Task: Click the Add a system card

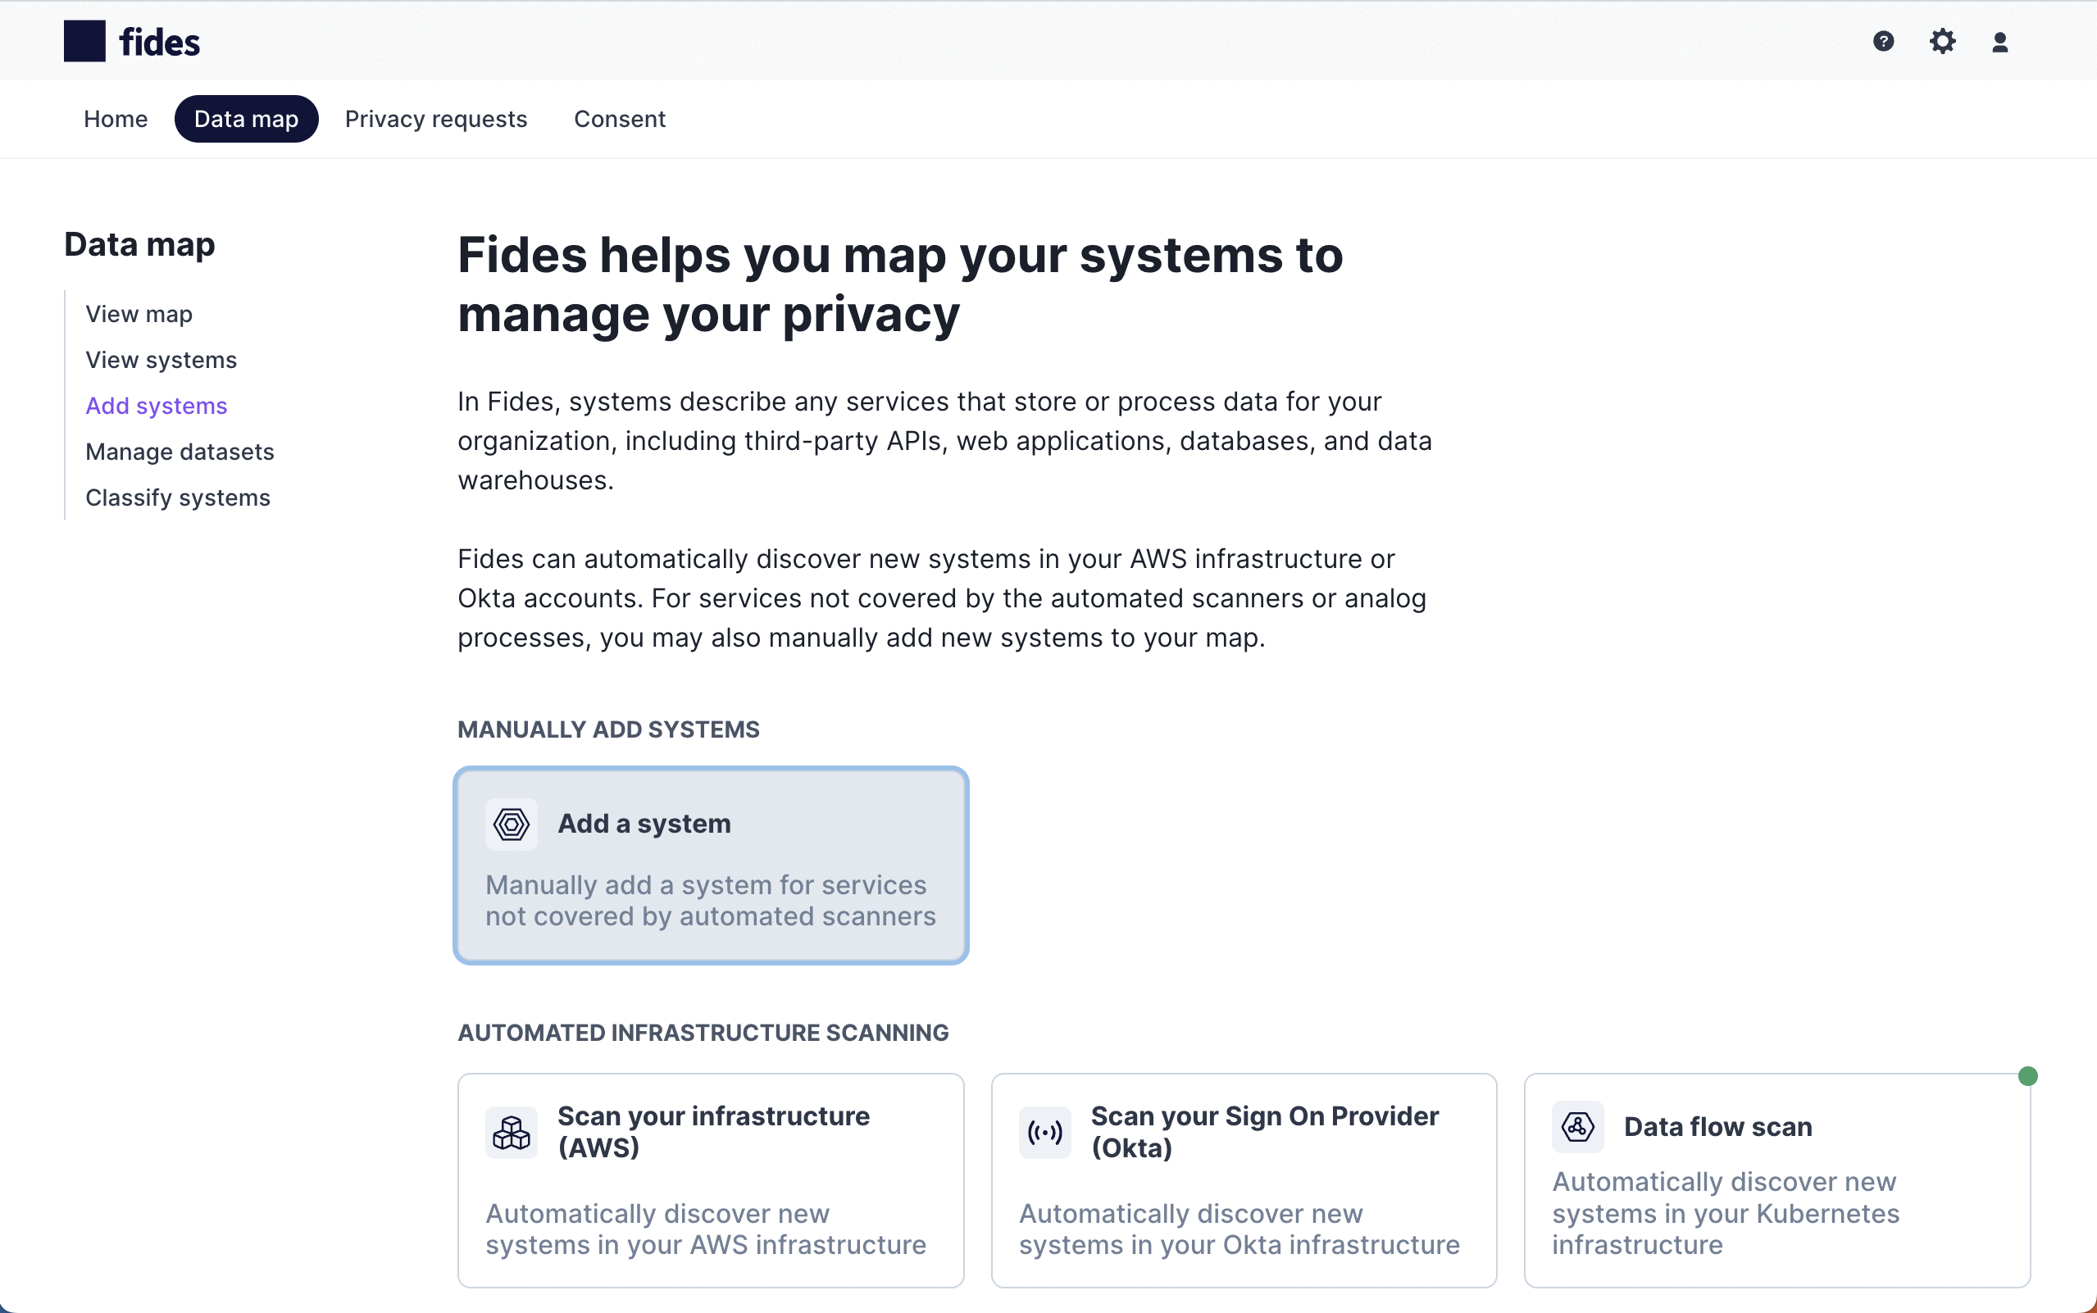Action: click(x=710, y=865)
